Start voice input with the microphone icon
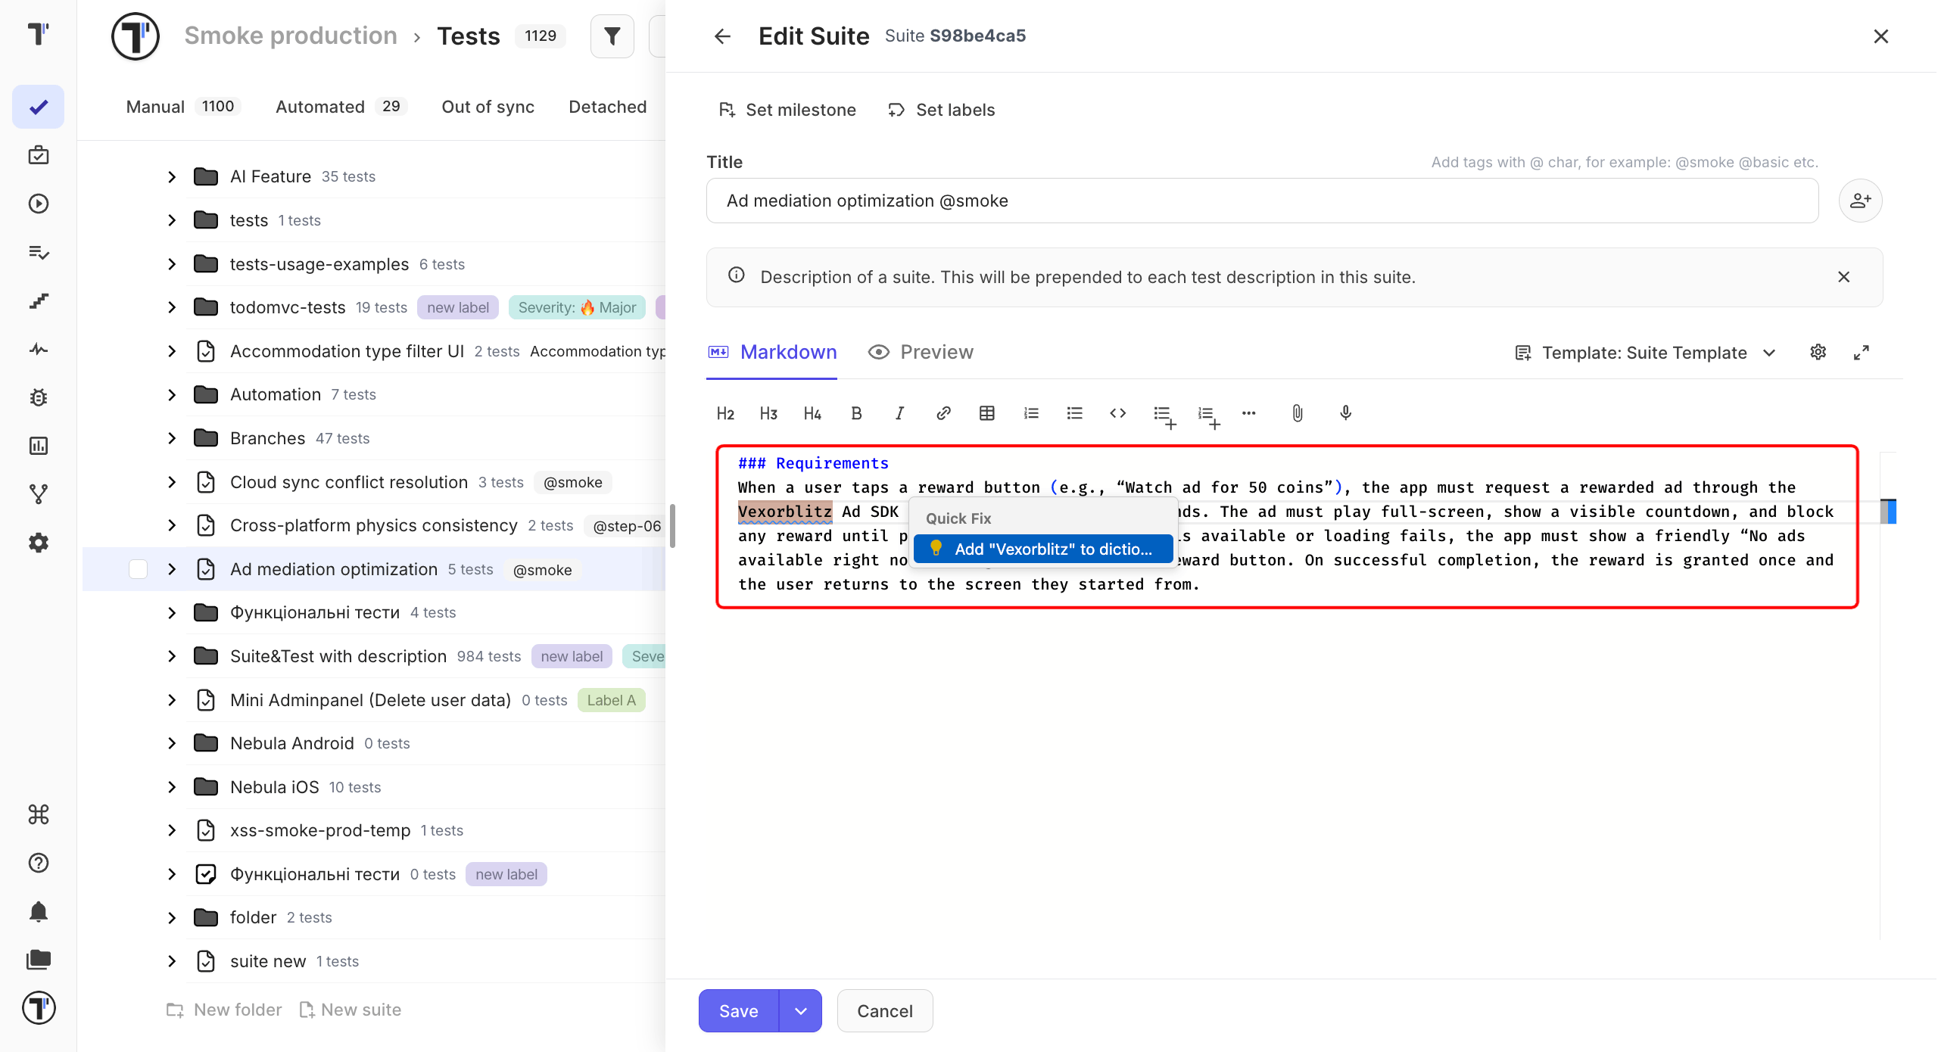The width and height of the screenshot is (1938, 1052). [x=1345, y=413]
